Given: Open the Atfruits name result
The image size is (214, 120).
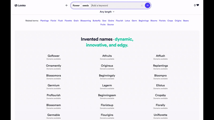Looking at the screenshot, I should (107, 56).
